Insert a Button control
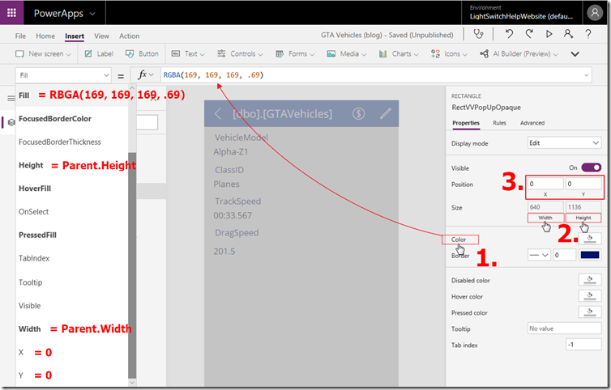This screenshot has width=611, height=390. (x=143, y=53)
